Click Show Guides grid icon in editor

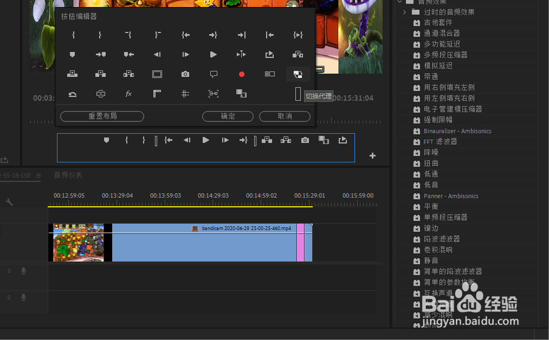(185, 94)
